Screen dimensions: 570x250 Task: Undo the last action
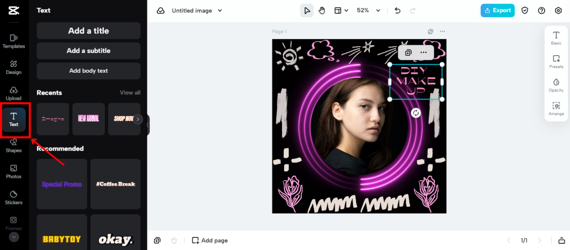(398, 11)
